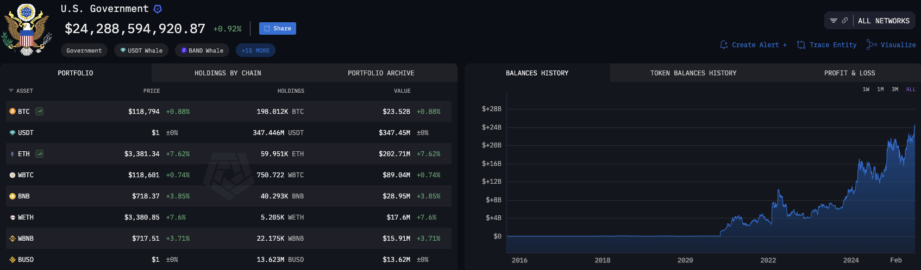Viewport: 921px width, 270px height.
Task: Click the BTC value $23.52B
Action: pos(396,111)
